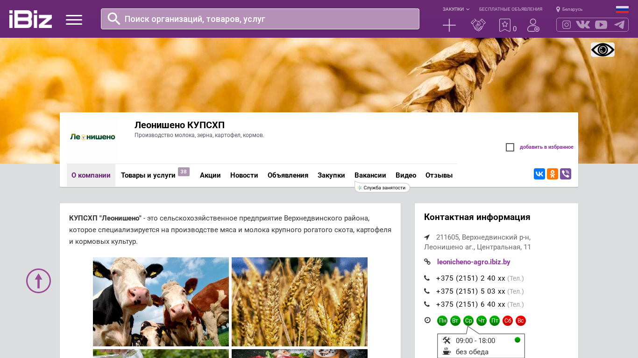Select the Вт weekday circle

coord(455,321)
